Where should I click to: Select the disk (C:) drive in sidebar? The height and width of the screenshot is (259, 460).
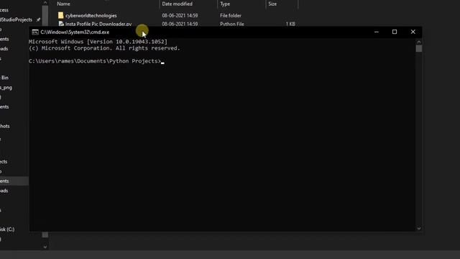(x=7, y=230)
